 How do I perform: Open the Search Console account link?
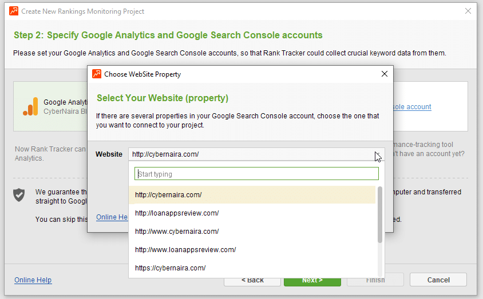click(412, 107)
